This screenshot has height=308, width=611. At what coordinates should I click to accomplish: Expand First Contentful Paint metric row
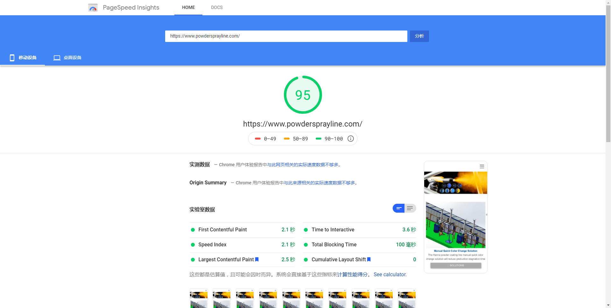point(242,230)
